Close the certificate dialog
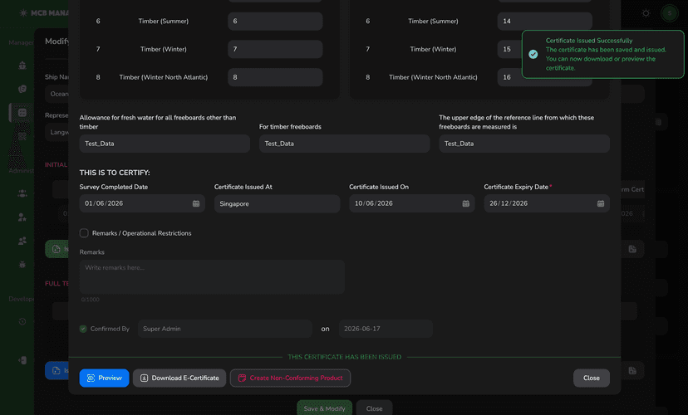The image size is (688, 415). pyautogui.click(x=591, y=378)
